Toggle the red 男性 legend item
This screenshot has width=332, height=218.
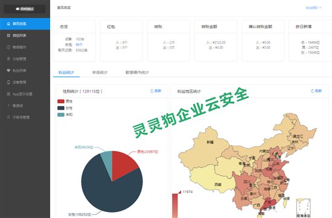tap(65, 101)
